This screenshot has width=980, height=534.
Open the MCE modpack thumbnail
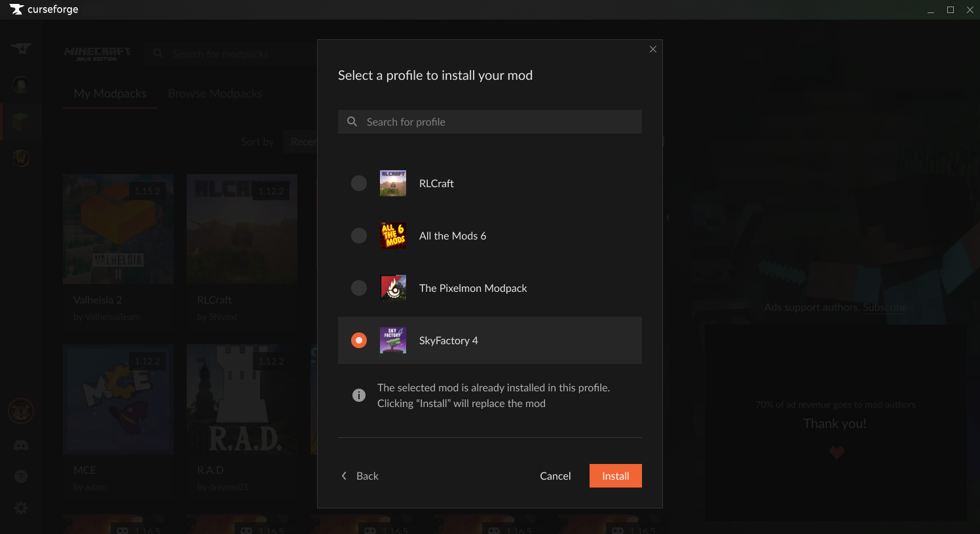[118, 399]
